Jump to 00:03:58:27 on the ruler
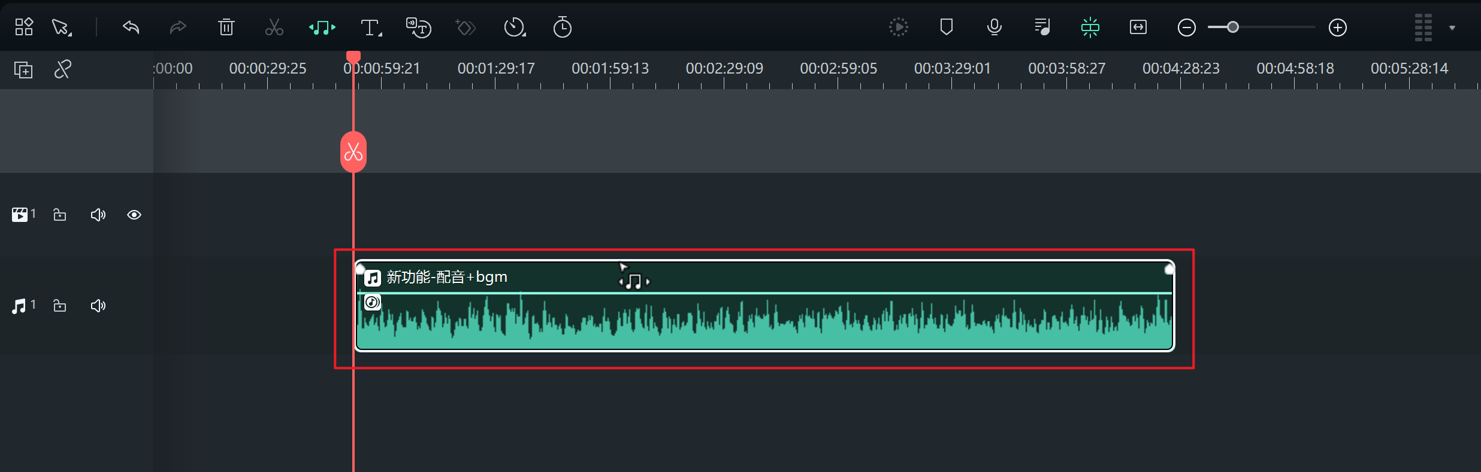The height and width of the screenshot is (472, 1481). pyautogui.click(x=1067, y=69)
